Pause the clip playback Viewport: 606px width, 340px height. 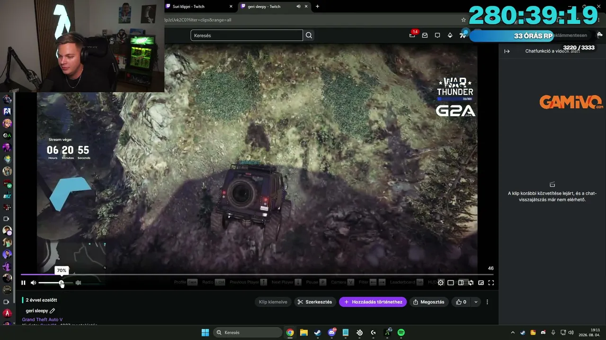pos(23,283)
